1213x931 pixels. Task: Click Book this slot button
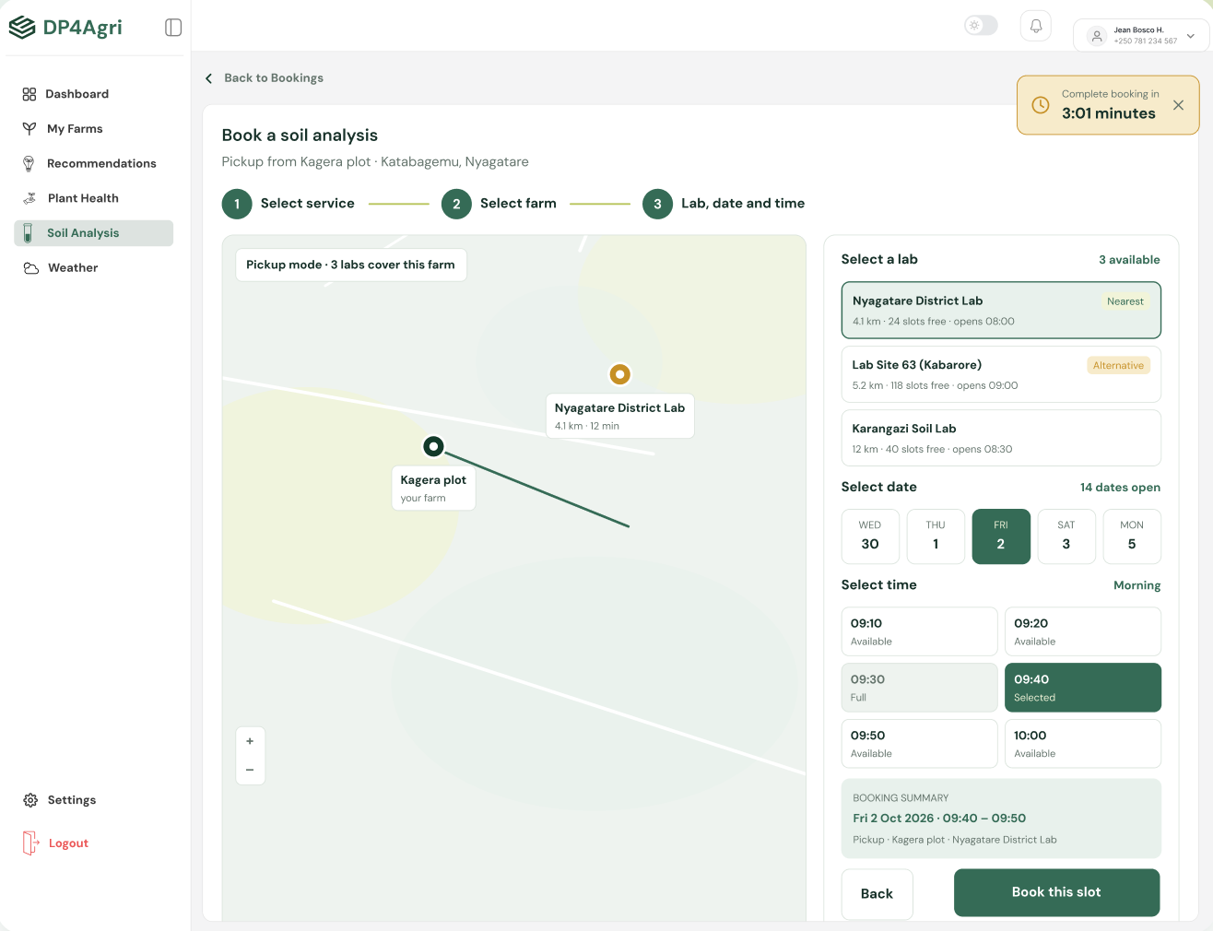click(x=1056, y=892)
